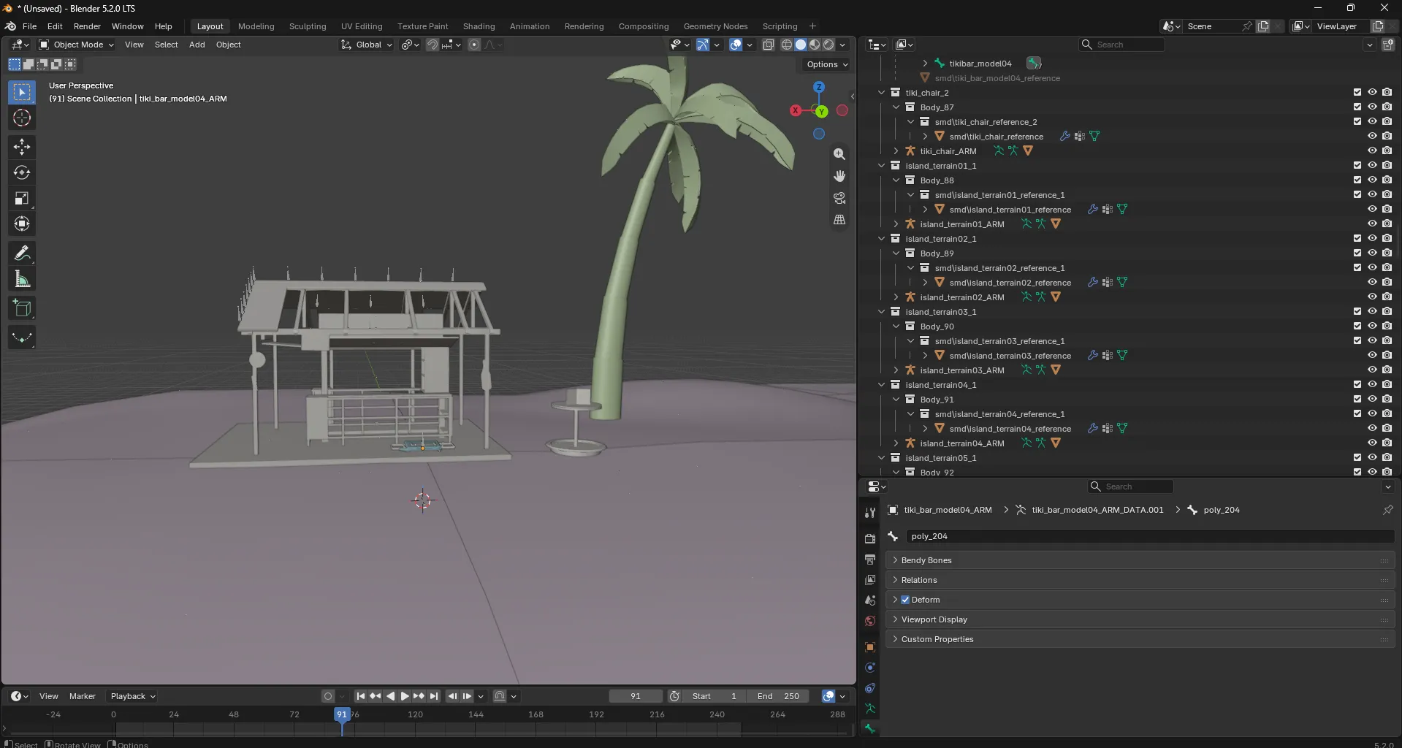Open the Scene properties tab
The height and width of the screenshot is (748, 1402).
coord(869,600)
